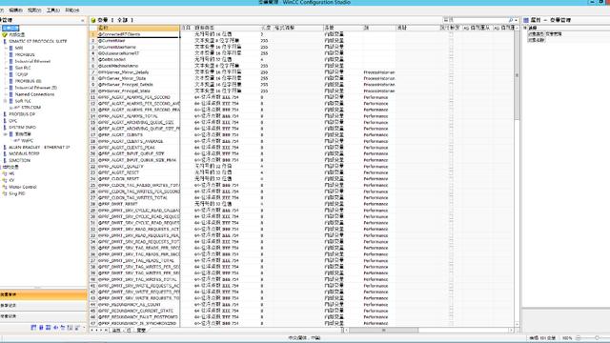Go to next sheet tab arrow
The image size is (610, 343).
pos(101,331)
